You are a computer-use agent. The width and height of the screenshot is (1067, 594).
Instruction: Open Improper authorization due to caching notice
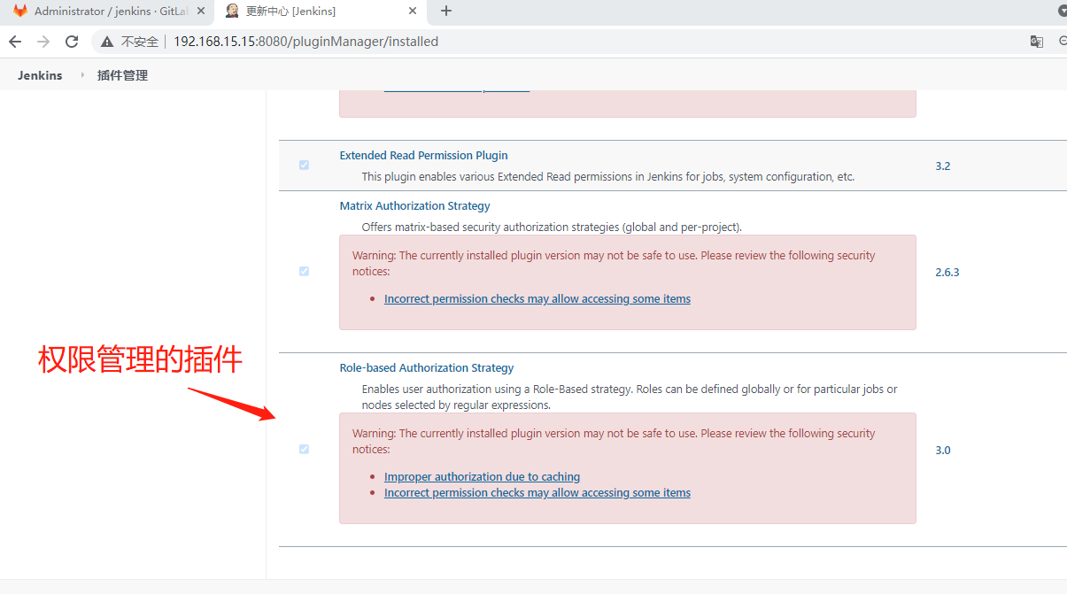pyautogui.click(x=482, y=477)
